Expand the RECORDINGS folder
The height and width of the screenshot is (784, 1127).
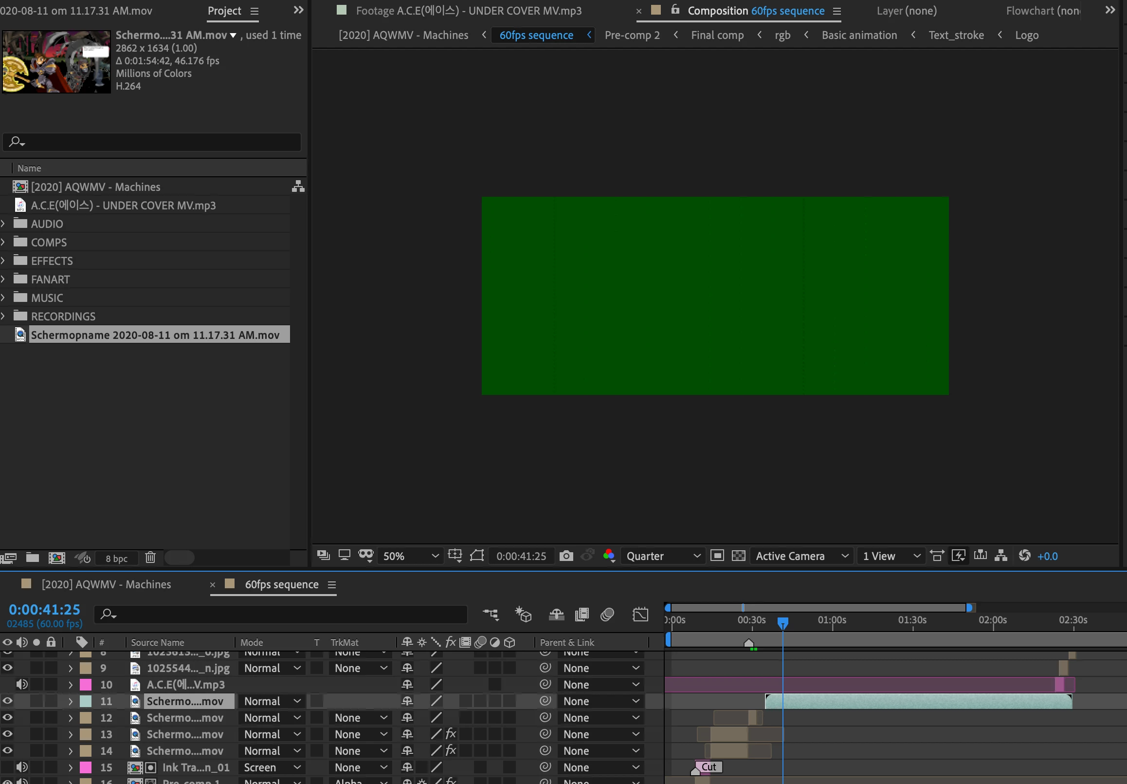(x=3, y=316)
